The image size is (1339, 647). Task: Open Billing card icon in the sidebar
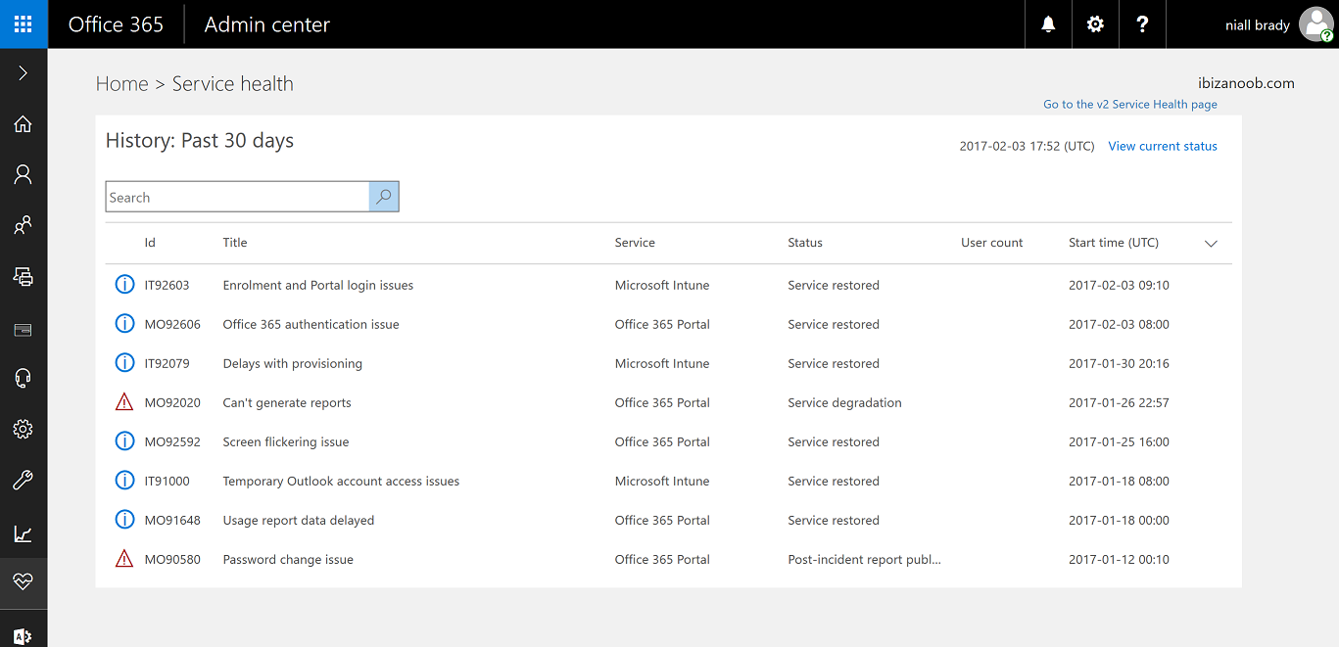pyautogui.click(x=24, y=330)
